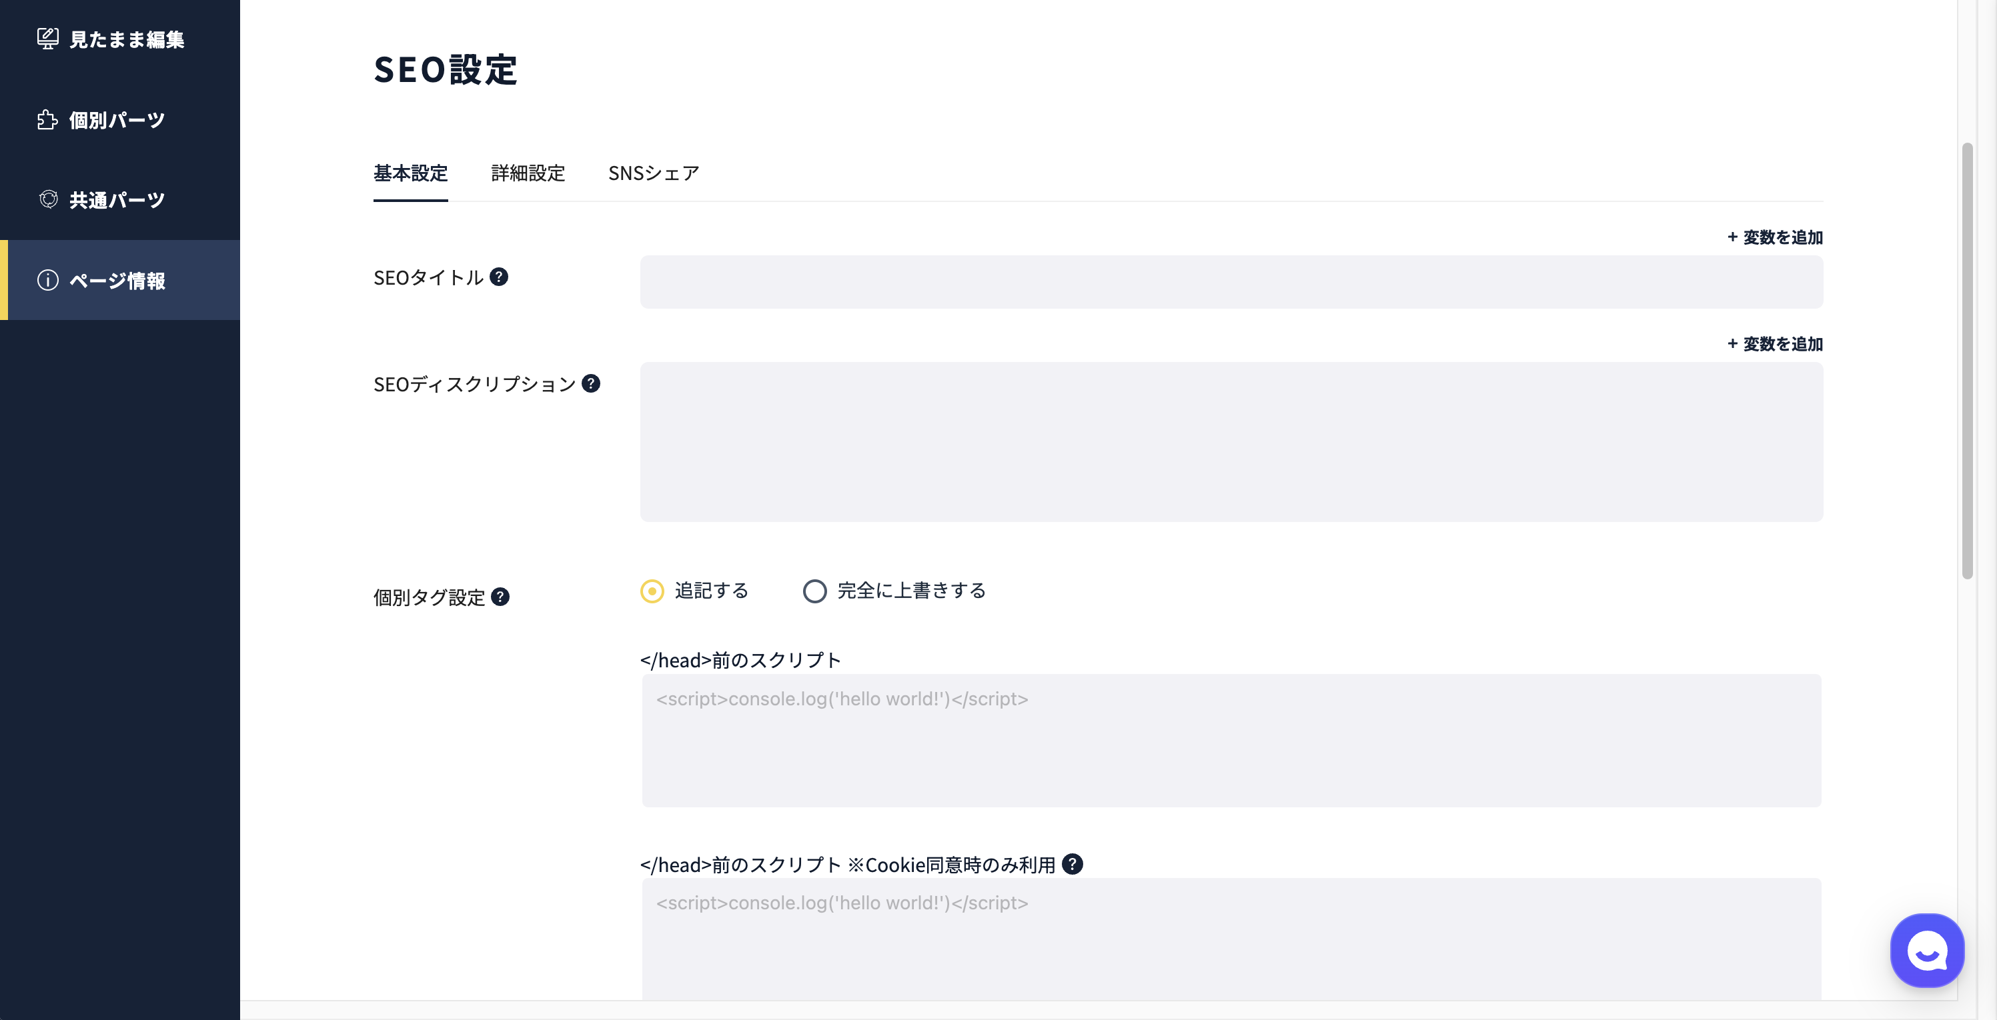
Task: Show help for 個別タグ設定
Action: pyautogui.click(x=501, y=596)
